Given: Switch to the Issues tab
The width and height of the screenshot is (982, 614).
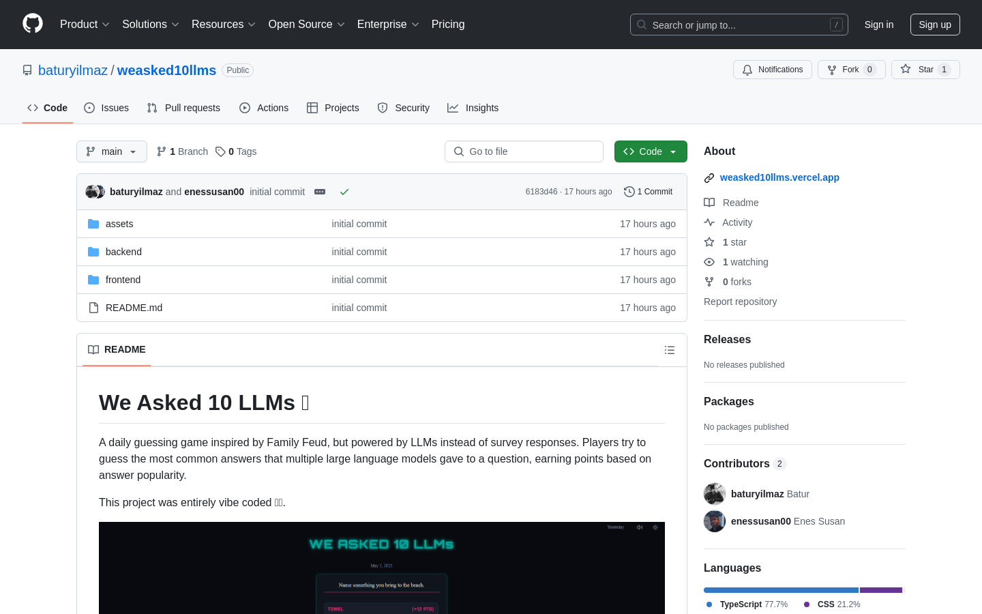Looking at the screenshot, I should point(106,108).
